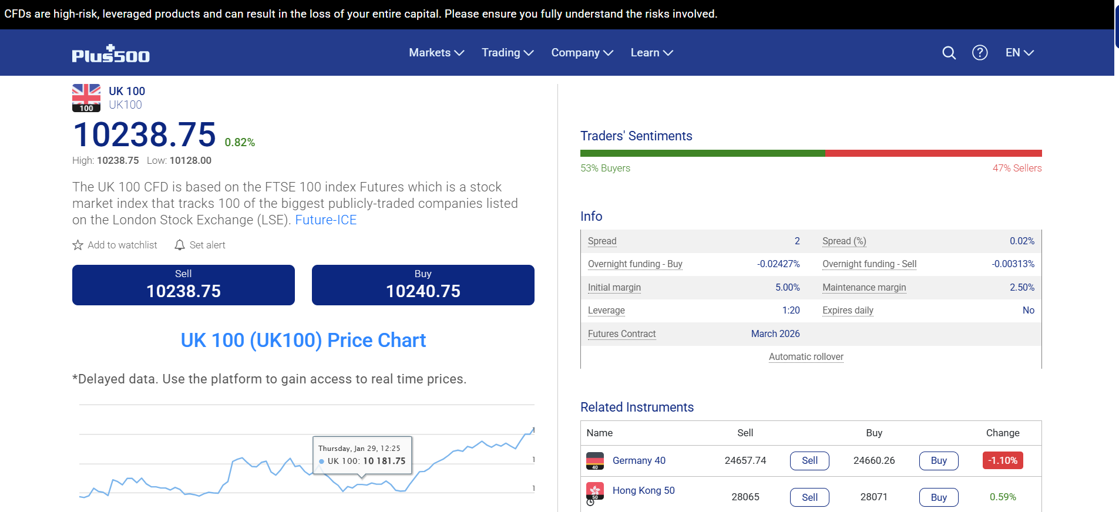Click the Set alert bell icon
This screenshot has height=512, width=1119.
click(180, 245)
